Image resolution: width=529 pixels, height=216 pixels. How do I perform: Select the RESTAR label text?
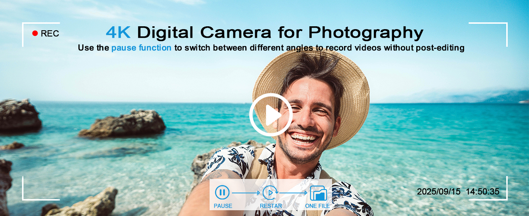pyautogui.click(x=271, y=206)
